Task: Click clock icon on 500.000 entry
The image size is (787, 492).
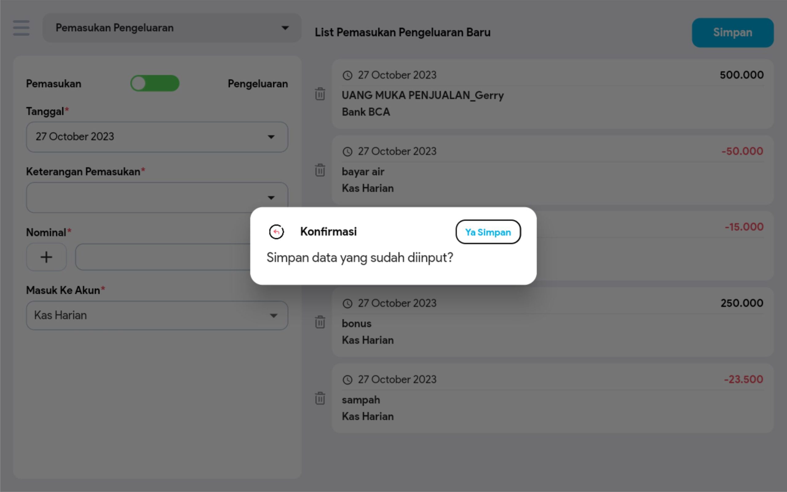Action: [347, 76]
